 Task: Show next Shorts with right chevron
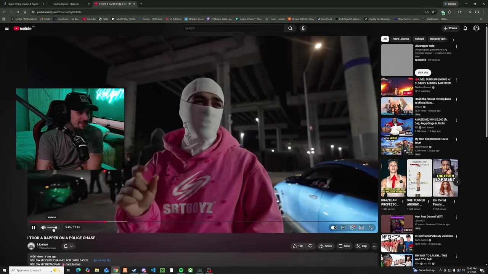click(457, 182)
